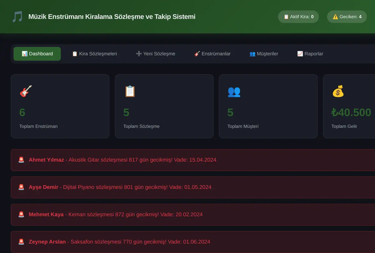
Task: Click the Vade: 20.02.2024 due date
Action: (x=181, y=215)
